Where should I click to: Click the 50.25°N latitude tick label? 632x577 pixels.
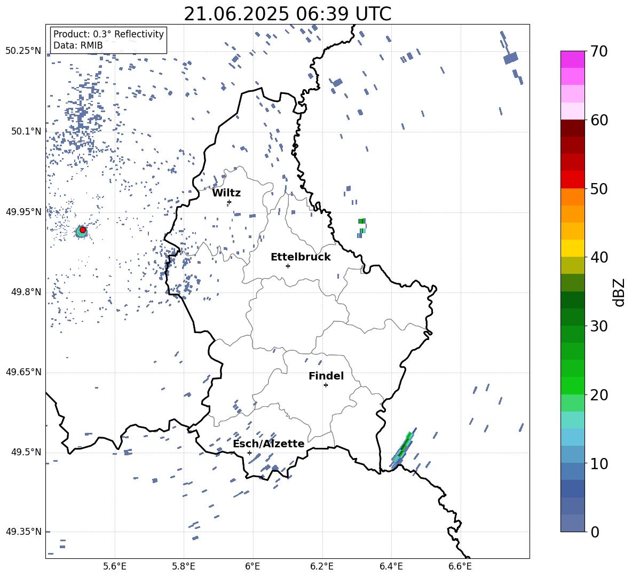[x=23, y=51]
